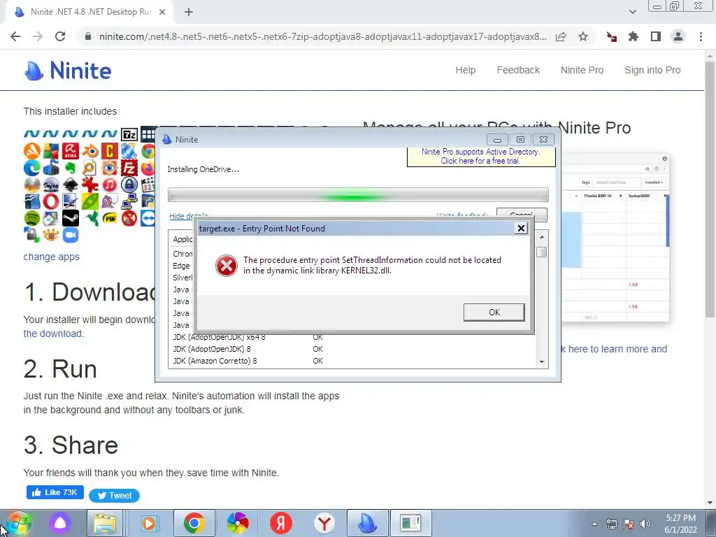Open the Chrome three-dot menu
The width and height of the screenshot is (716, 537).
click(x=701, y=36)
